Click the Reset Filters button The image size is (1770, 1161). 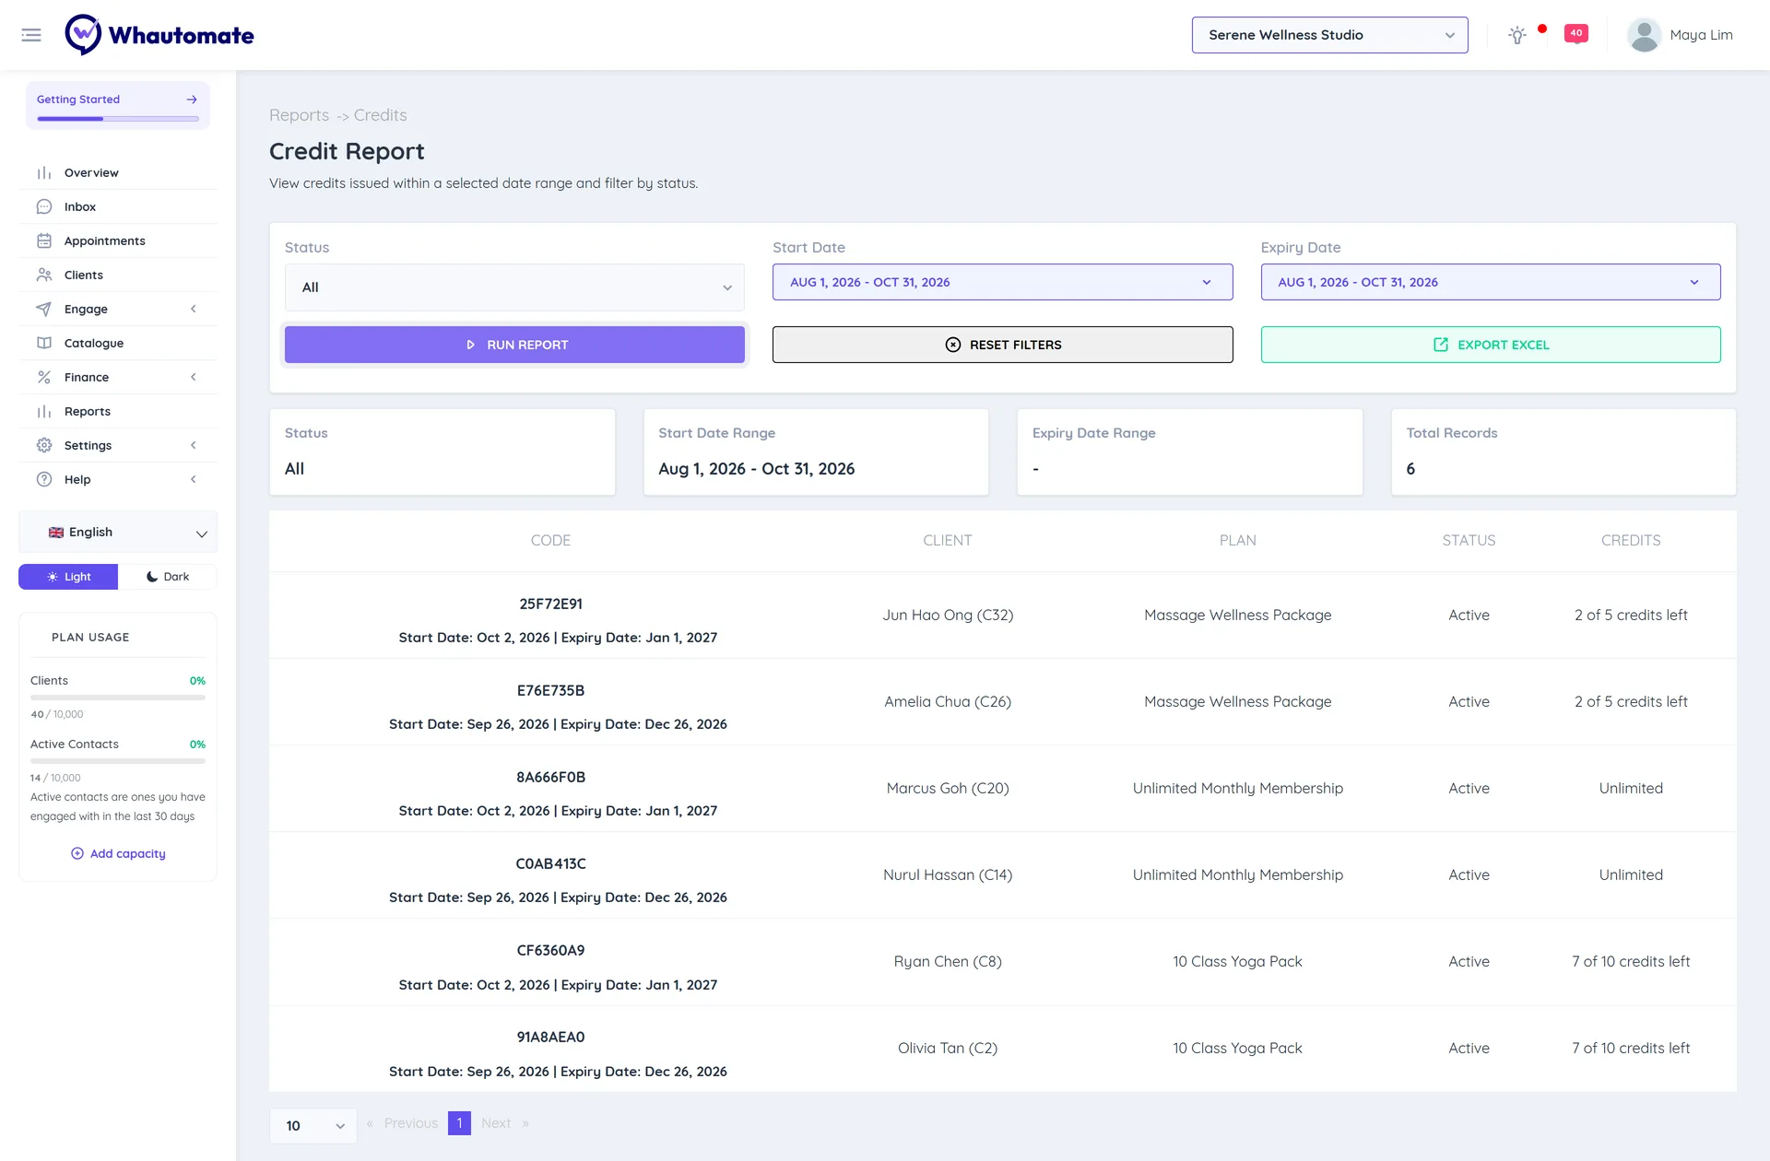tap(1002, 345)
